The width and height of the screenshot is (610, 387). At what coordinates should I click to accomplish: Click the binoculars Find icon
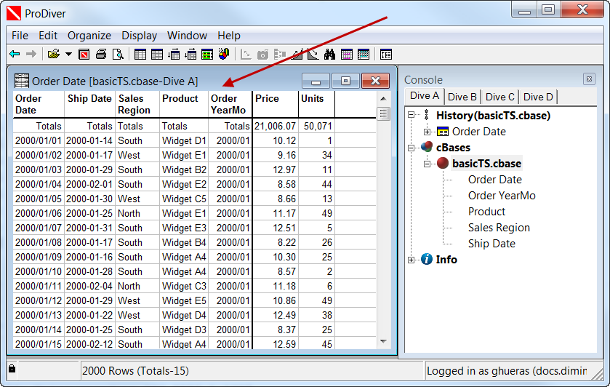pos(329,54)
